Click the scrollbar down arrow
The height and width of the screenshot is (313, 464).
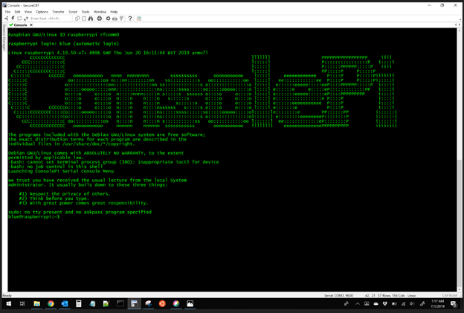tap(460, 289)
